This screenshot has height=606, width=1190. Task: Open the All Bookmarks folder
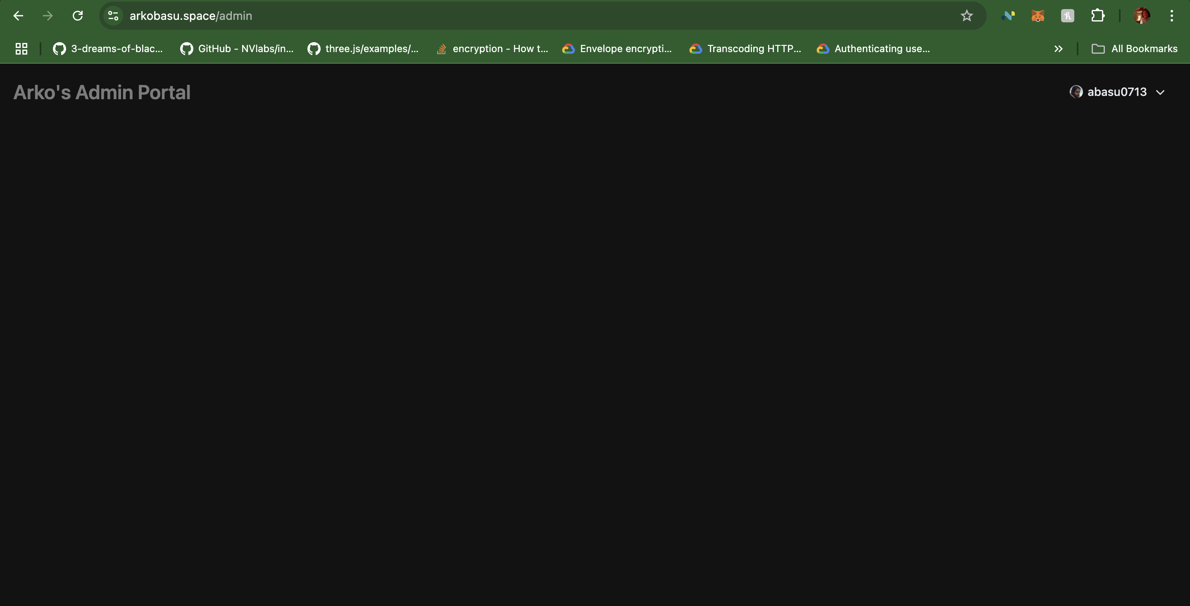(1135, 48)
